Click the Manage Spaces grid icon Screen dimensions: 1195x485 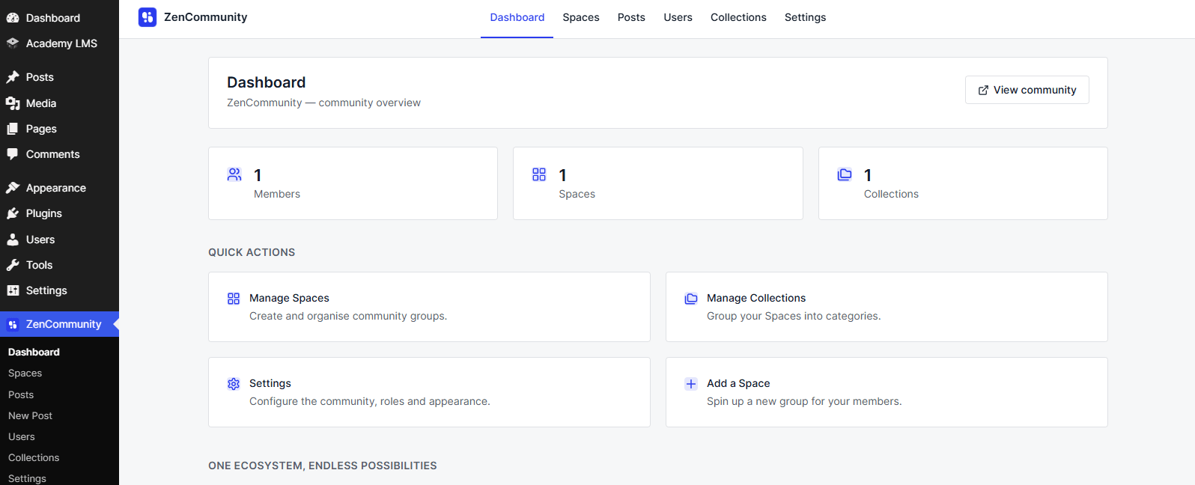[234, 299]
